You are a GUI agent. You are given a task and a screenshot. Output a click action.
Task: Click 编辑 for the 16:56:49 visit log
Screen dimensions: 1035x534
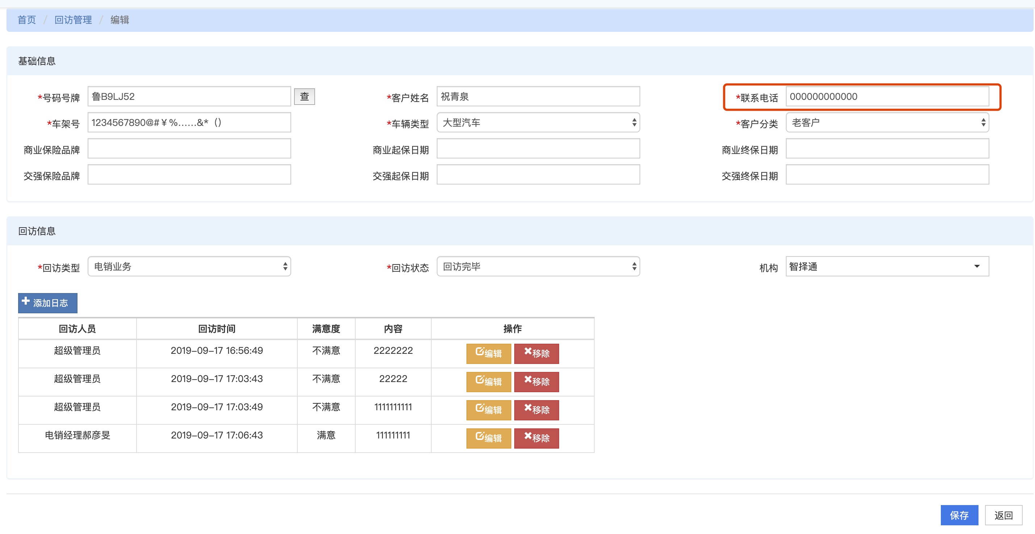[x=488, y=353]
